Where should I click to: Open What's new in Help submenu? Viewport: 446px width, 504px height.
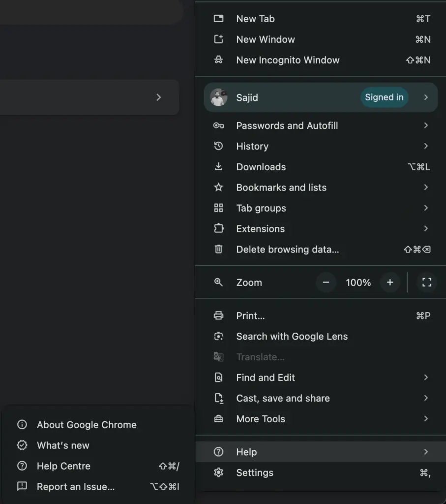pyautogui.click(x=63, y=445)
